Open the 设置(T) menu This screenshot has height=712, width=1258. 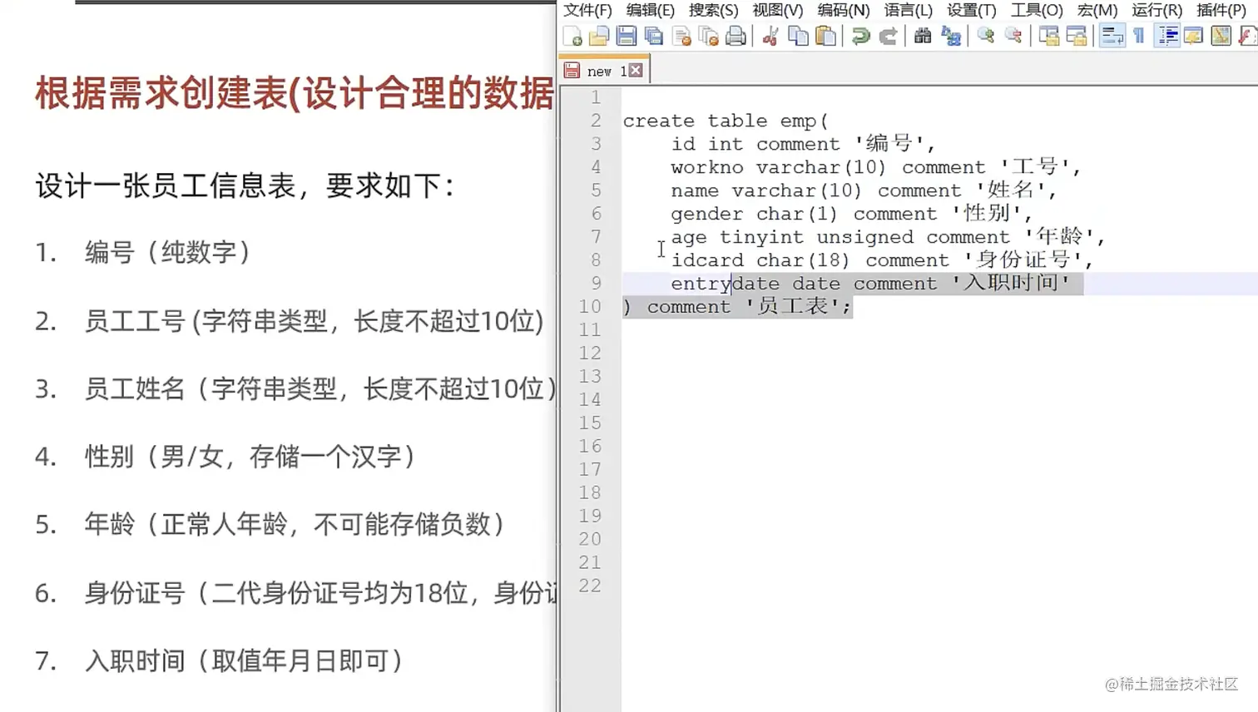971,10
